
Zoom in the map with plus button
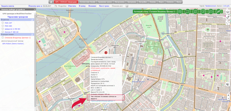point(228,95)
